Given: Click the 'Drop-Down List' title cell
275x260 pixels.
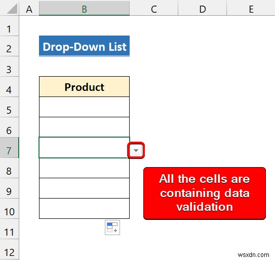Looking at the screenshot, I should coord(85,46).
